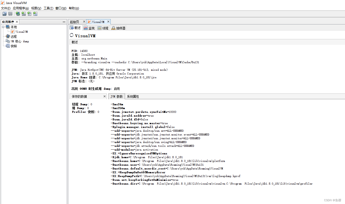
Task: Click the 保存的数据 section header
Action: pyautogui.click(x=88, y=96)
